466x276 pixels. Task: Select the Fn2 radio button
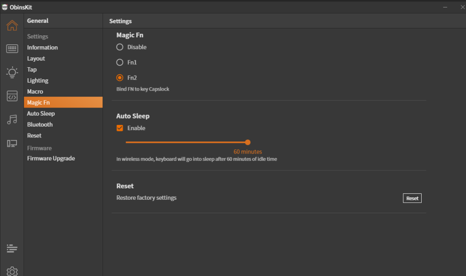119,78
